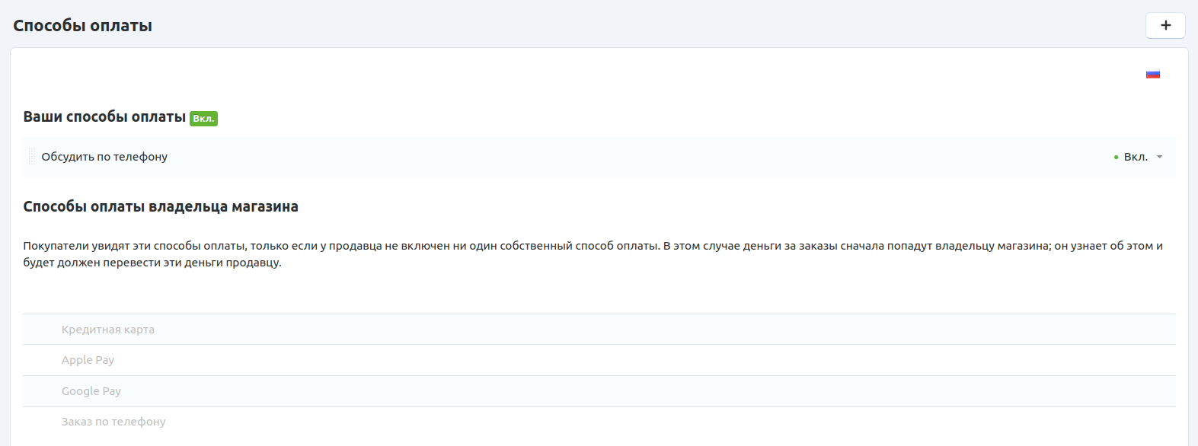
Task: Select the Кредитная карта row
Action: pyautogui.click(x=108, y=330)
